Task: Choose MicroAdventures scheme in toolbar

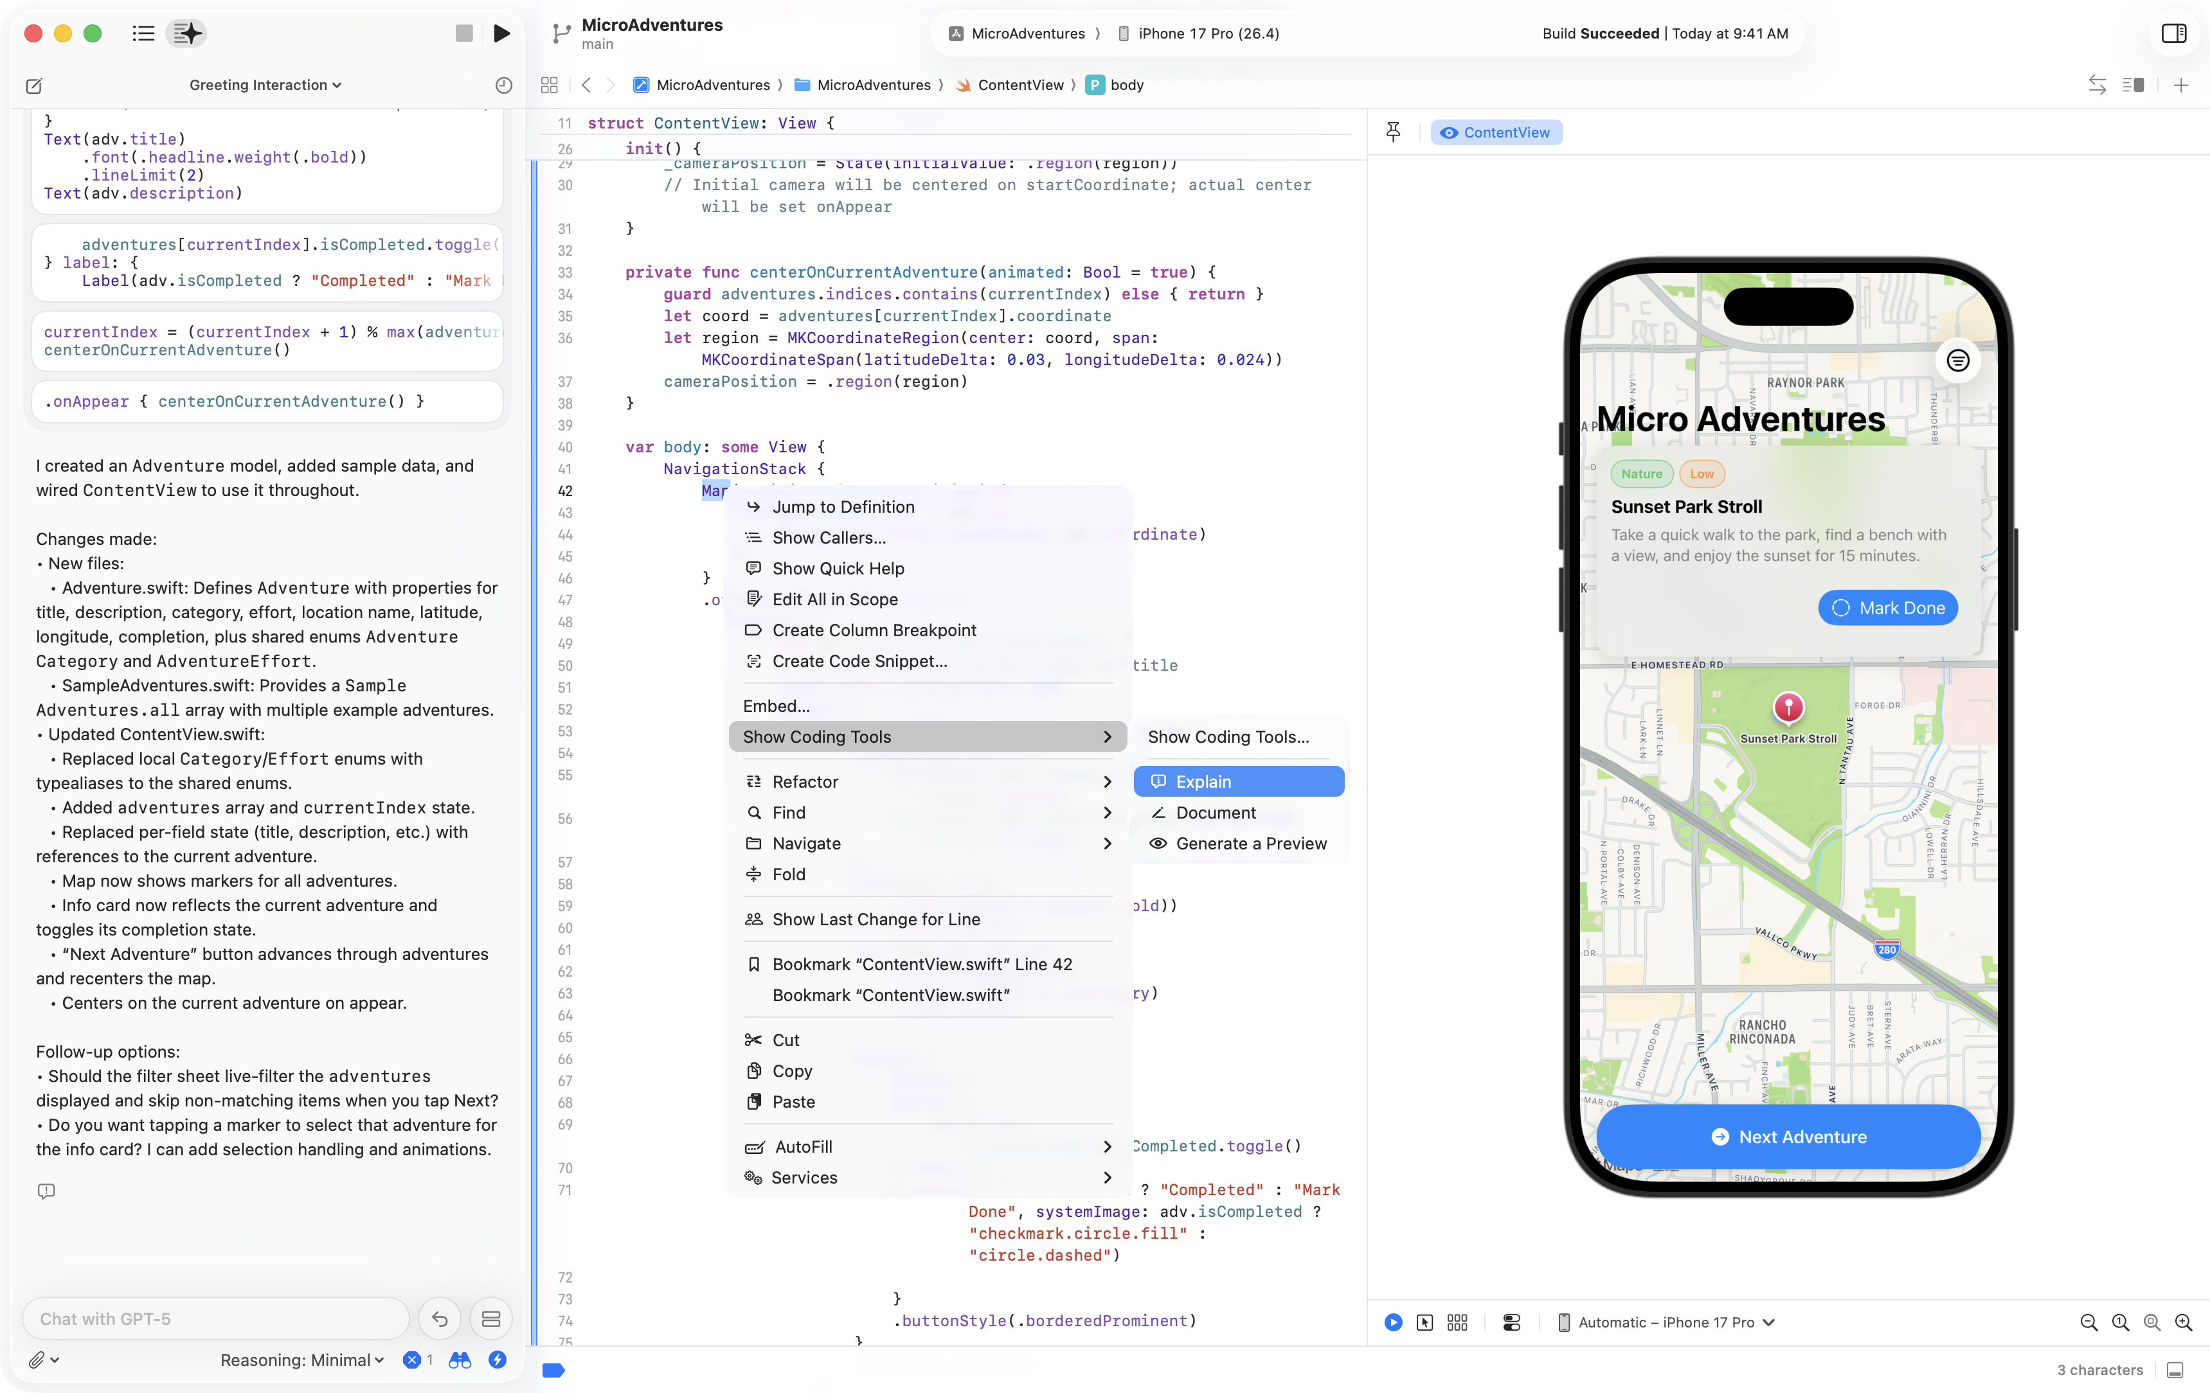Action: coord(1017,34)
